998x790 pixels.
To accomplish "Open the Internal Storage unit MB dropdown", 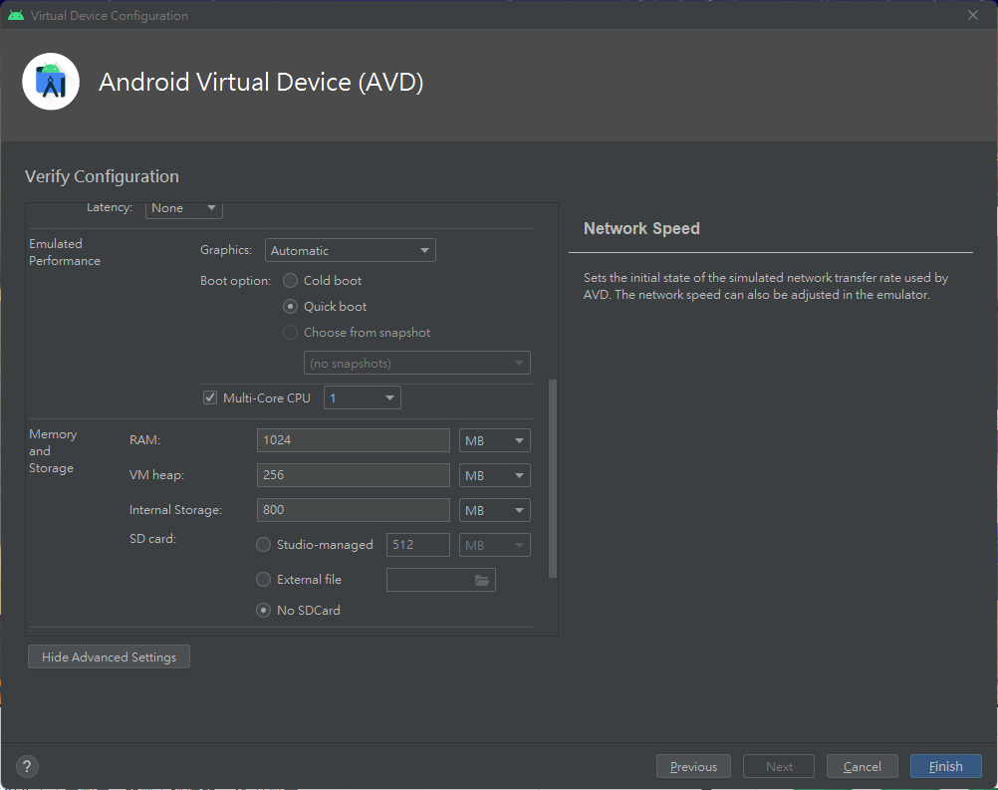I will (495, 510).
